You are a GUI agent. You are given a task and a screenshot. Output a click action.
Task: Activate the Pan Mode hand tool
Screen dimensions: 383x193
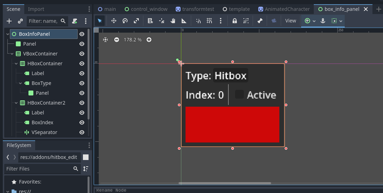tap(173, 21)
